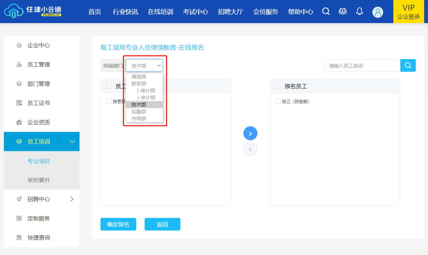The image size is (428, 255).
Task: Go to 学历晋升 submenu item
Action: 39,180
